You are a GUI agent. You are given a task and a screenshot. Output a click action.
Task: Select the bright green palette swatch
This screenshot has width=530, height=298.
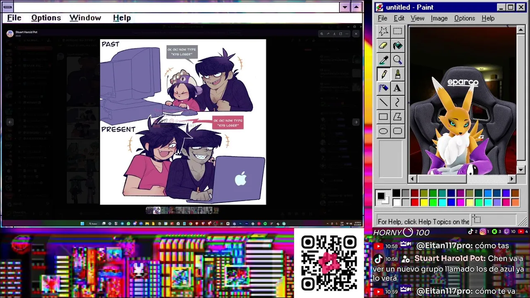[x=433, y=202]
